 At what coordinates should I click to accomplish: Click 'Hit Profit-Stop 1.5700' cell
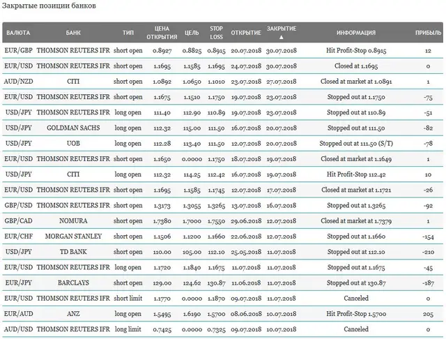coord(356,314)
